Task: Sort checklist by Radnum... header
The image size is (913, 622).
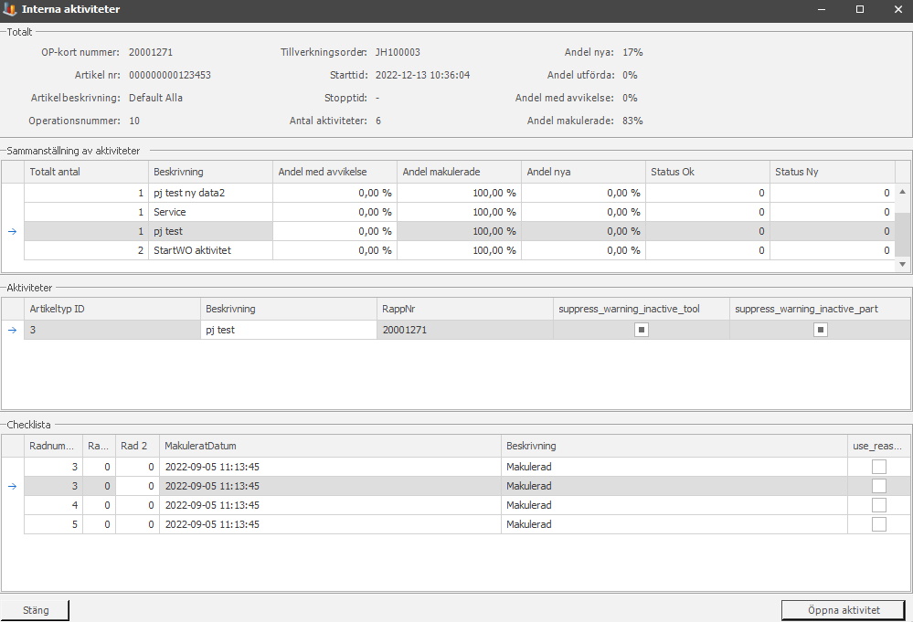Action: point(53,446)
